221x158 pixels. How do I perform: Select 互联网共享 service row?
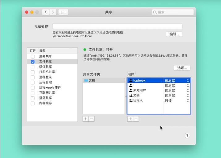[52, 93]
